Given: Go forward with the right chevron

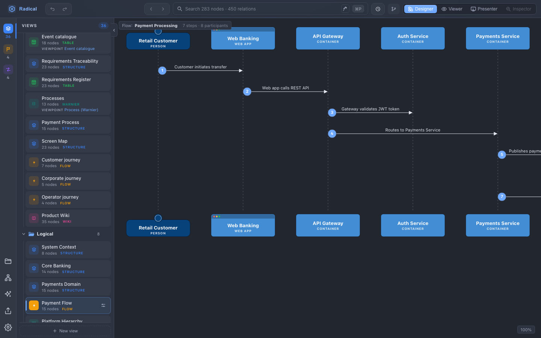Looking at the screenshot, I should tap(163, 9).
